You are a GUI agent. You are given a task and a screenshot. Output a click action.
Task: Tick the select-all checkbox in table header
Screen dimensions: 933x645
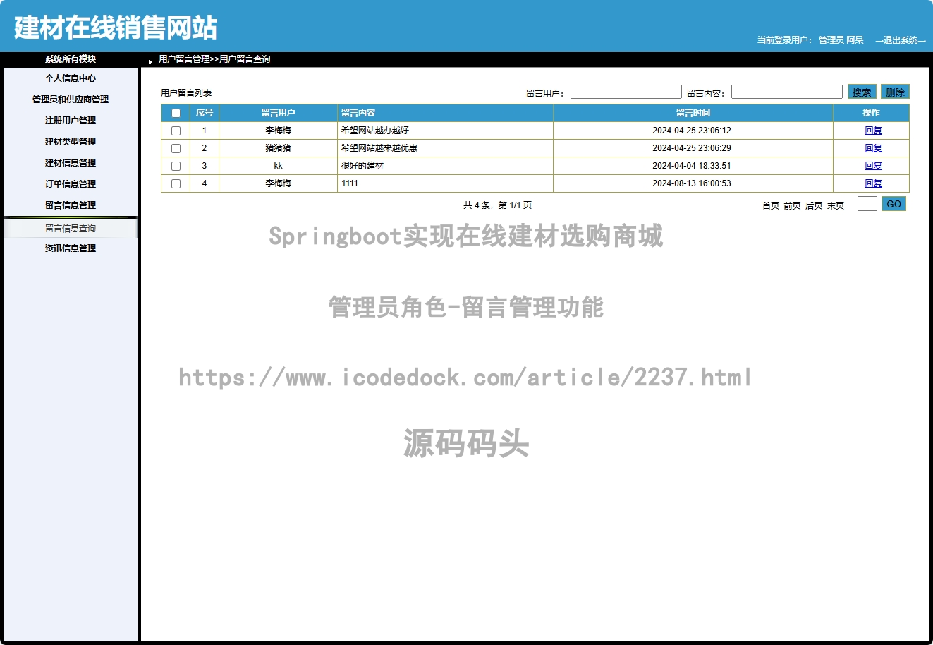pos(176,113)
